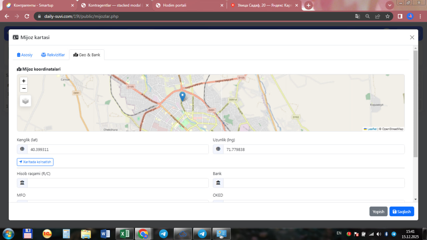This screenshot has width=427, height=240.
Task: Save the card with Saqlash
Action: (402, 212)
